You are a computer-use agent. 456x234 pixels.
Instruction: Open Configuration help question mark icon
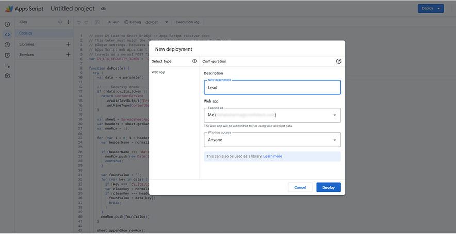[339, 61]
